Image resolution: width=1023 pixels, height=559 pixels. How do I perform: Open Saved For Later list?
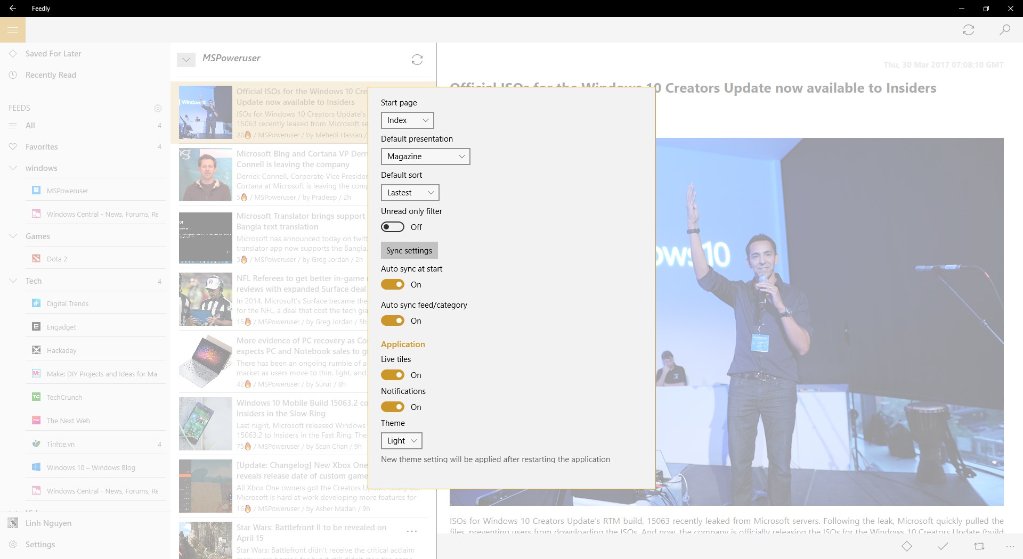[85, 54]
